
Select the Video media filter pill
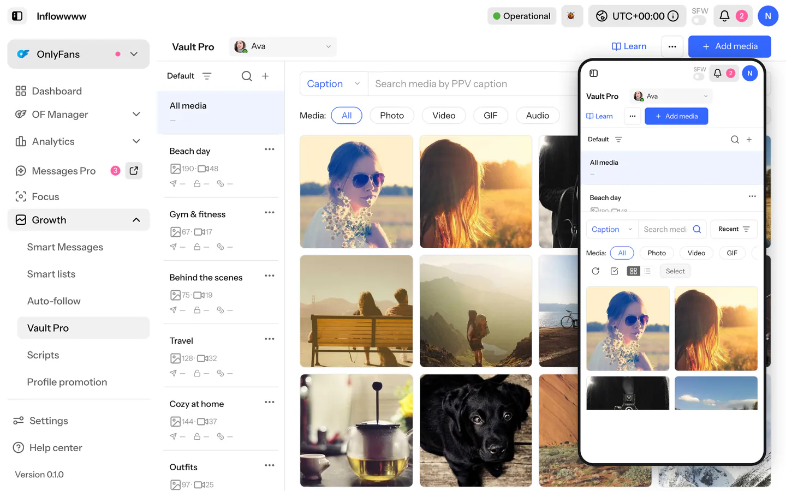(444, 116)
